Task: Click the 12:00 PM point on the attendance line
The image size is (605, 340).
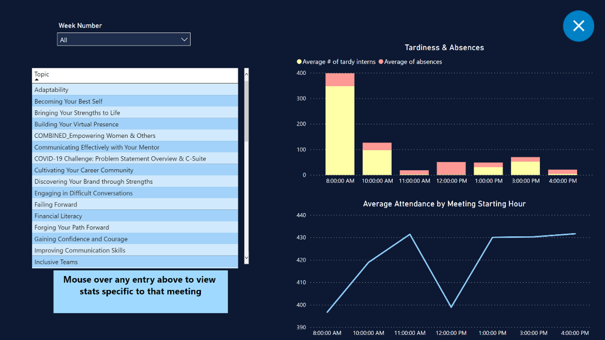Action: point(451,306)
